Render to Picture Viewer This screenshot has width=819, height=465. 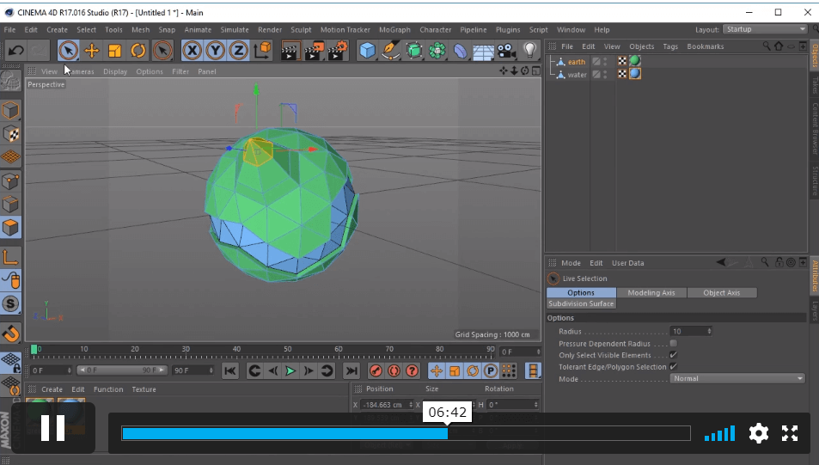(314, 51)
